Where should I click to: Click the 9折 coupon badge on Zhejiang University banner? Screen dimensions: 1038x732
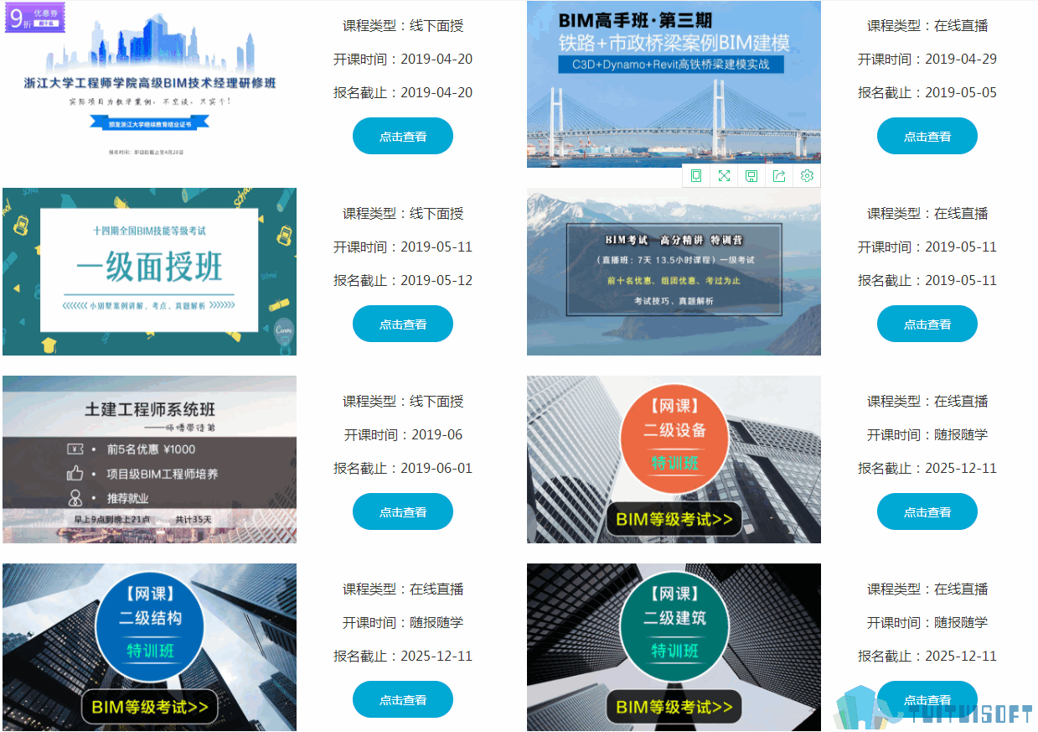[x=34, y=18]
